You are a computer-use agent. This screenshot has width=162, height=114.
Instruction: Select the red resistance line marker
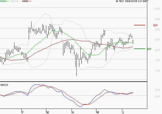(140, 25)
